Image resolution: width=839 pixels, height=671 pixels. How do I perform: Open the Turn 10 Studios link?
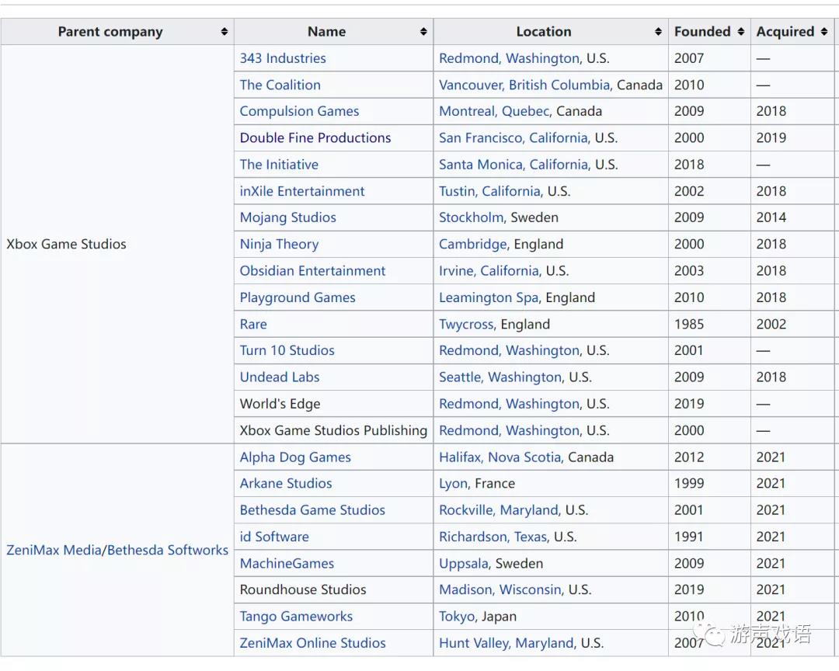pyautogui.click(x=287, y=350)
